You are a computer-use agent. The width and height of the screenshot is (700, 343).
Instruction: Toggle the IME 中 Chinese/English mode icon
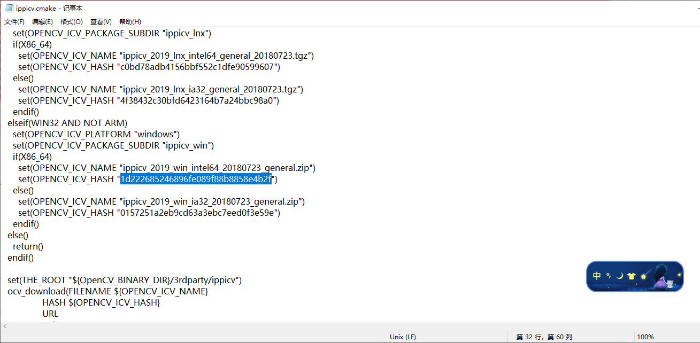click(x=597, y=276)
